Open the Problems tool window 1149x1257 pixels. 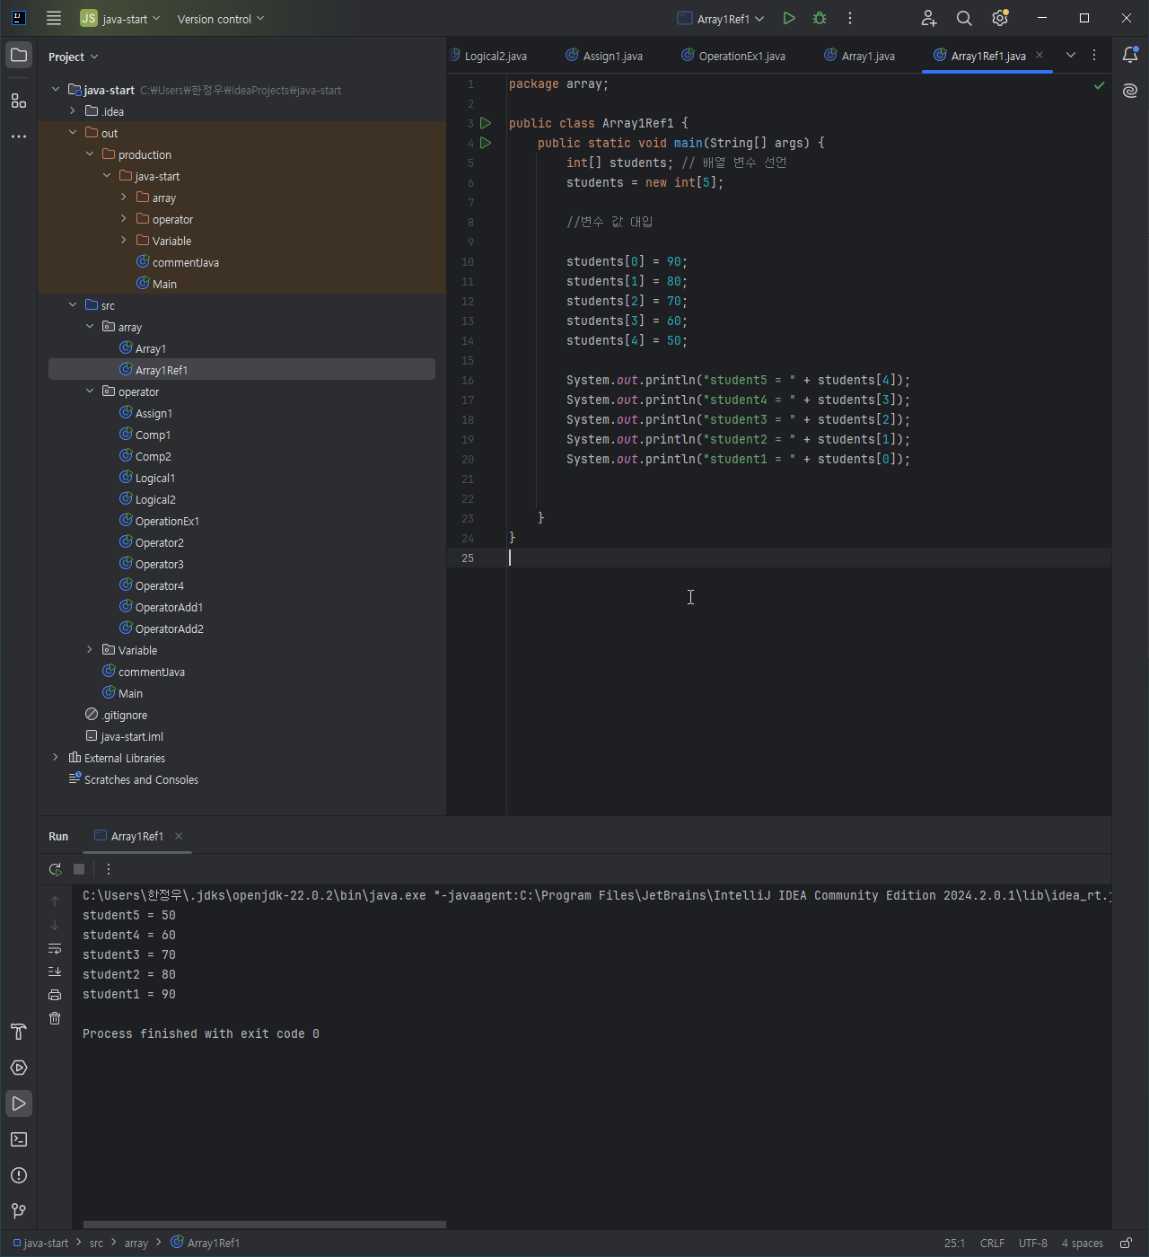[x=19, y=1175]
